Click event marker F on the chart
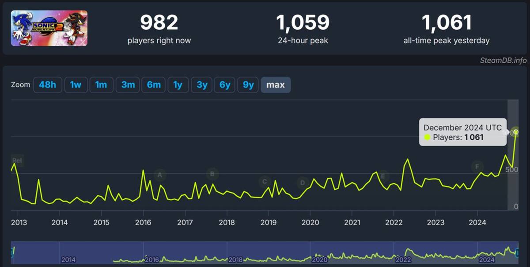Screen dimensions: 530x267 [x=477, y=167]
